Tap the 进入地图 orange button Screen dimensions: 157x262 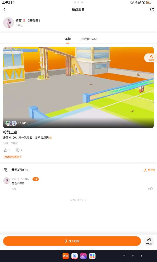tap(72, 241)
